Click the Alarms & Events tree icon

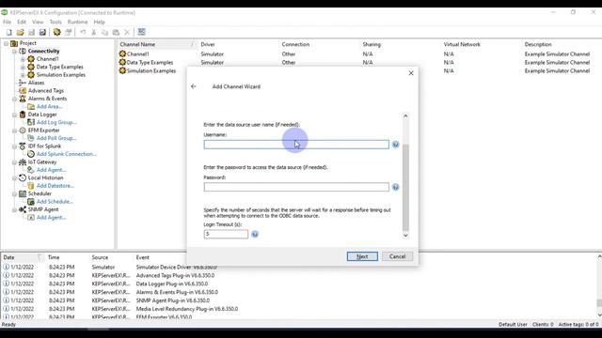(23, 99)
